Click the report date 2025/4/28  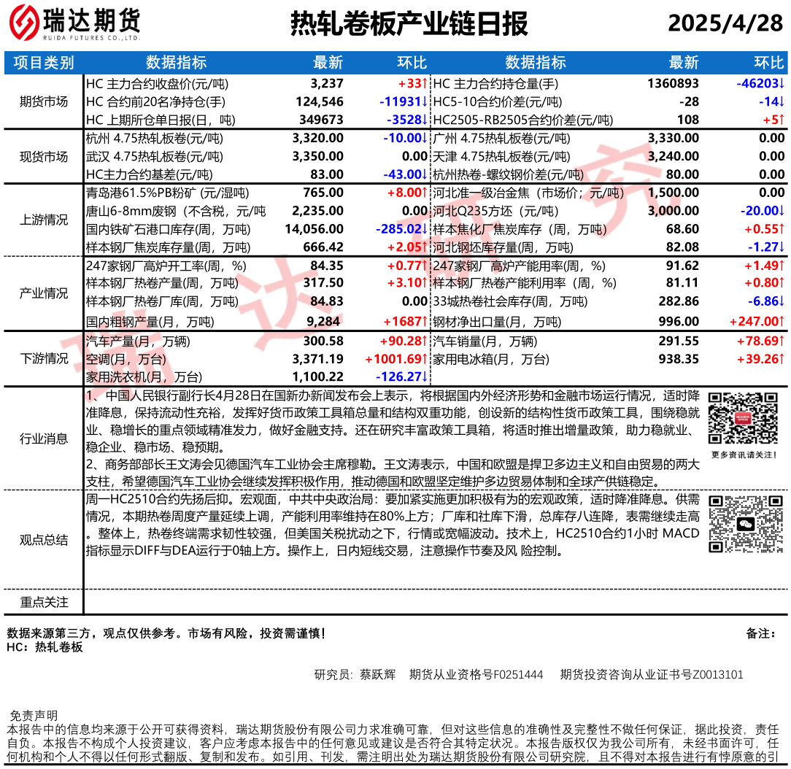[725, 24]
